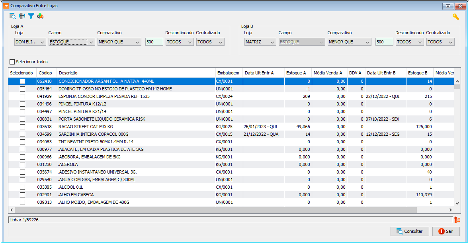This screenshot has width=469, height=244.
Task: Open Loja A Campo dropdown ESTOQUE
Action: click(x=72, y=42)
